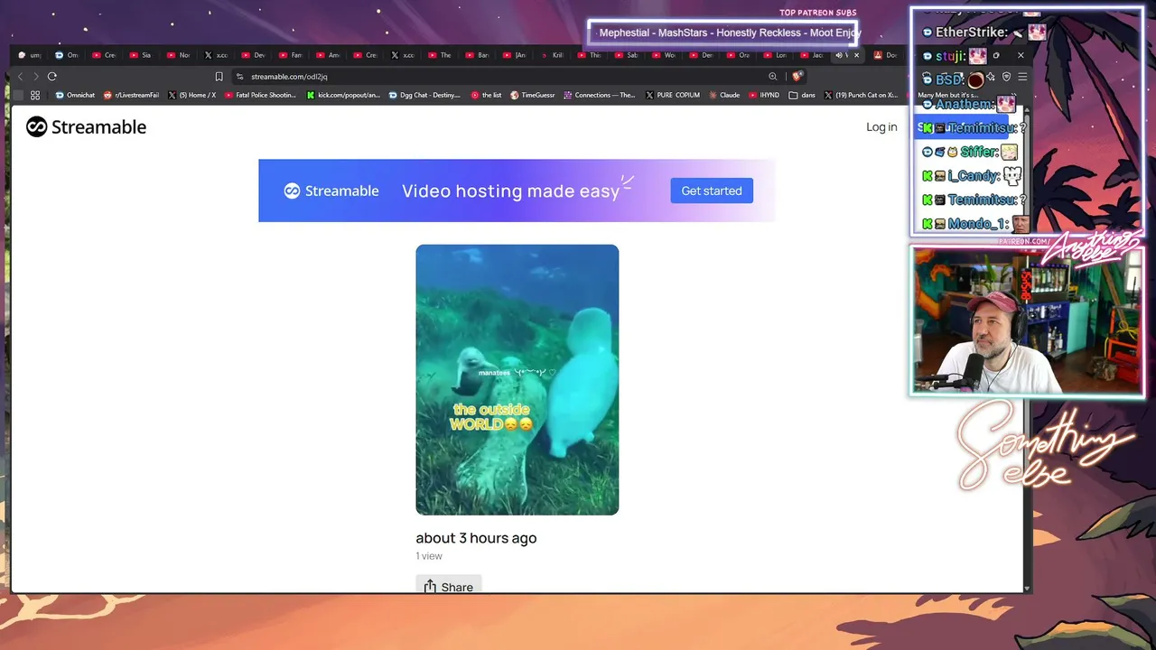Switch to the "Om" browser tab
1156x650 pixels.
pos(68,55)
